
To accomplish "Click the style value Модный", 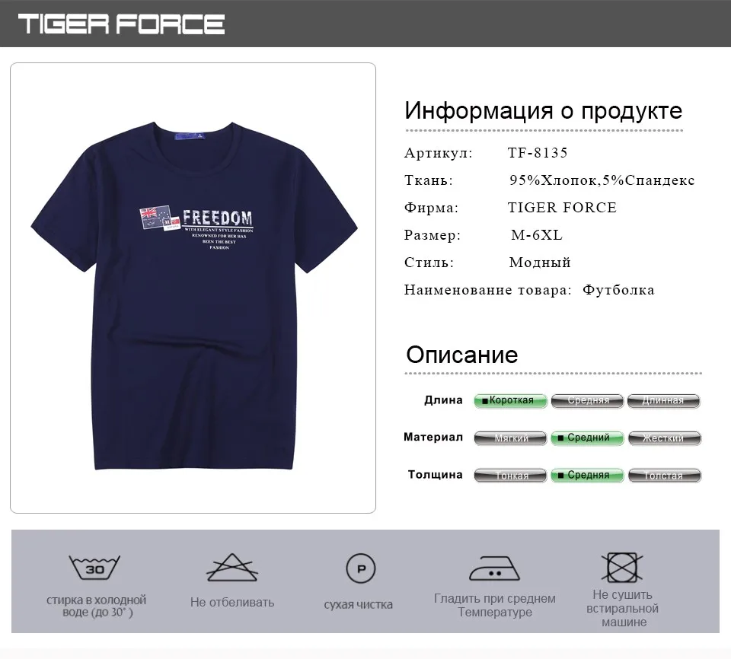I will (x=540, y=263).
